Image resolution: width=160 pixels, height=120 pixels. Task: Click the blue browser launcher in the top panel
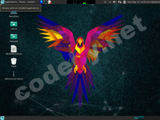pyautogui.click(x=41, y=2)
